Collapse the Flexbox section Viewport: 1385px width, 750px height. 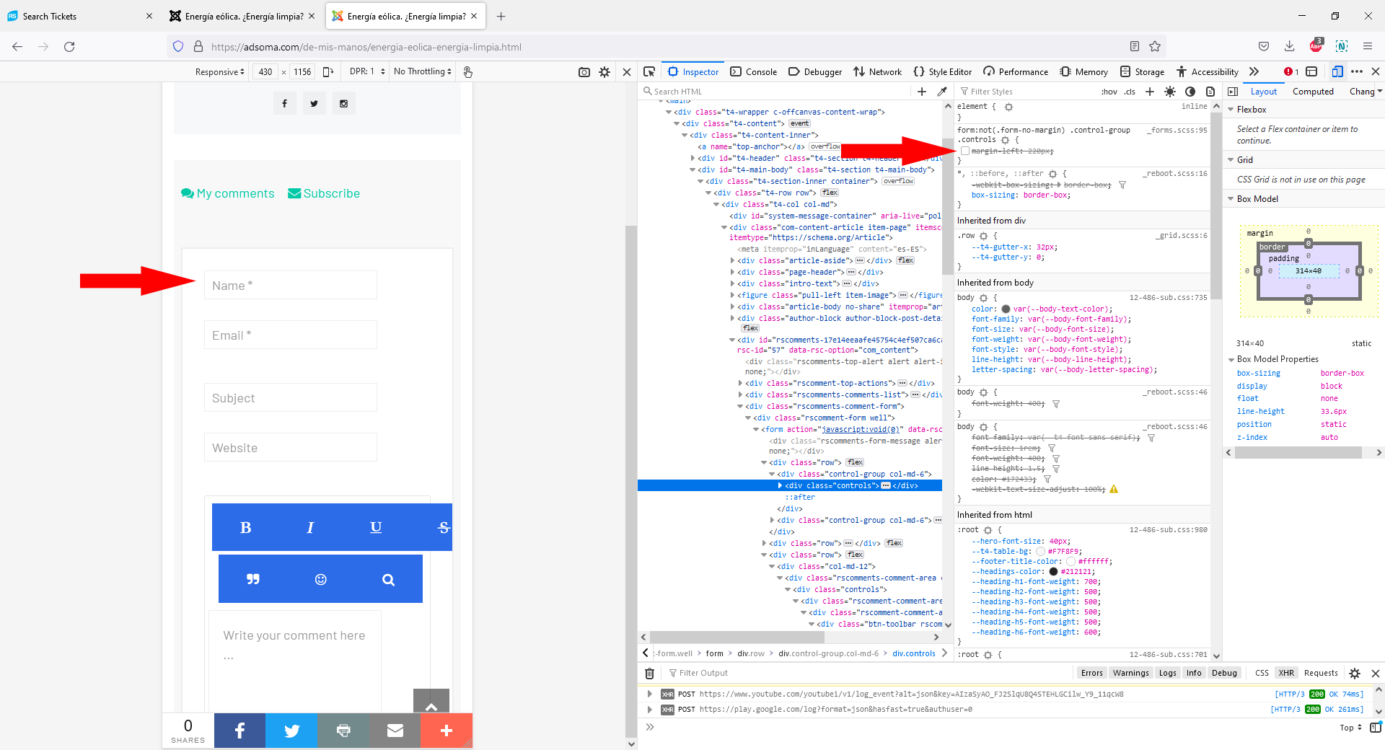1231,110
